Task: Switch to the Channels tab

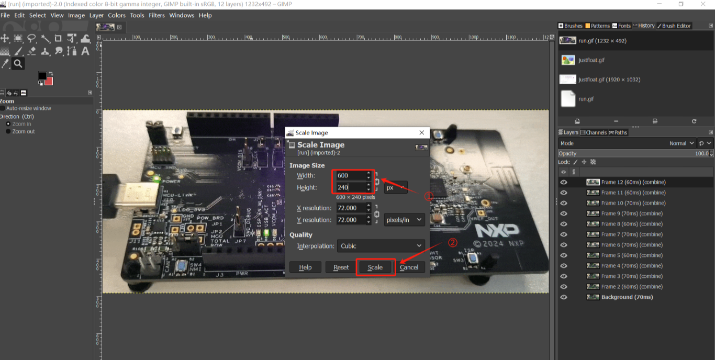Action: point(594,132)
